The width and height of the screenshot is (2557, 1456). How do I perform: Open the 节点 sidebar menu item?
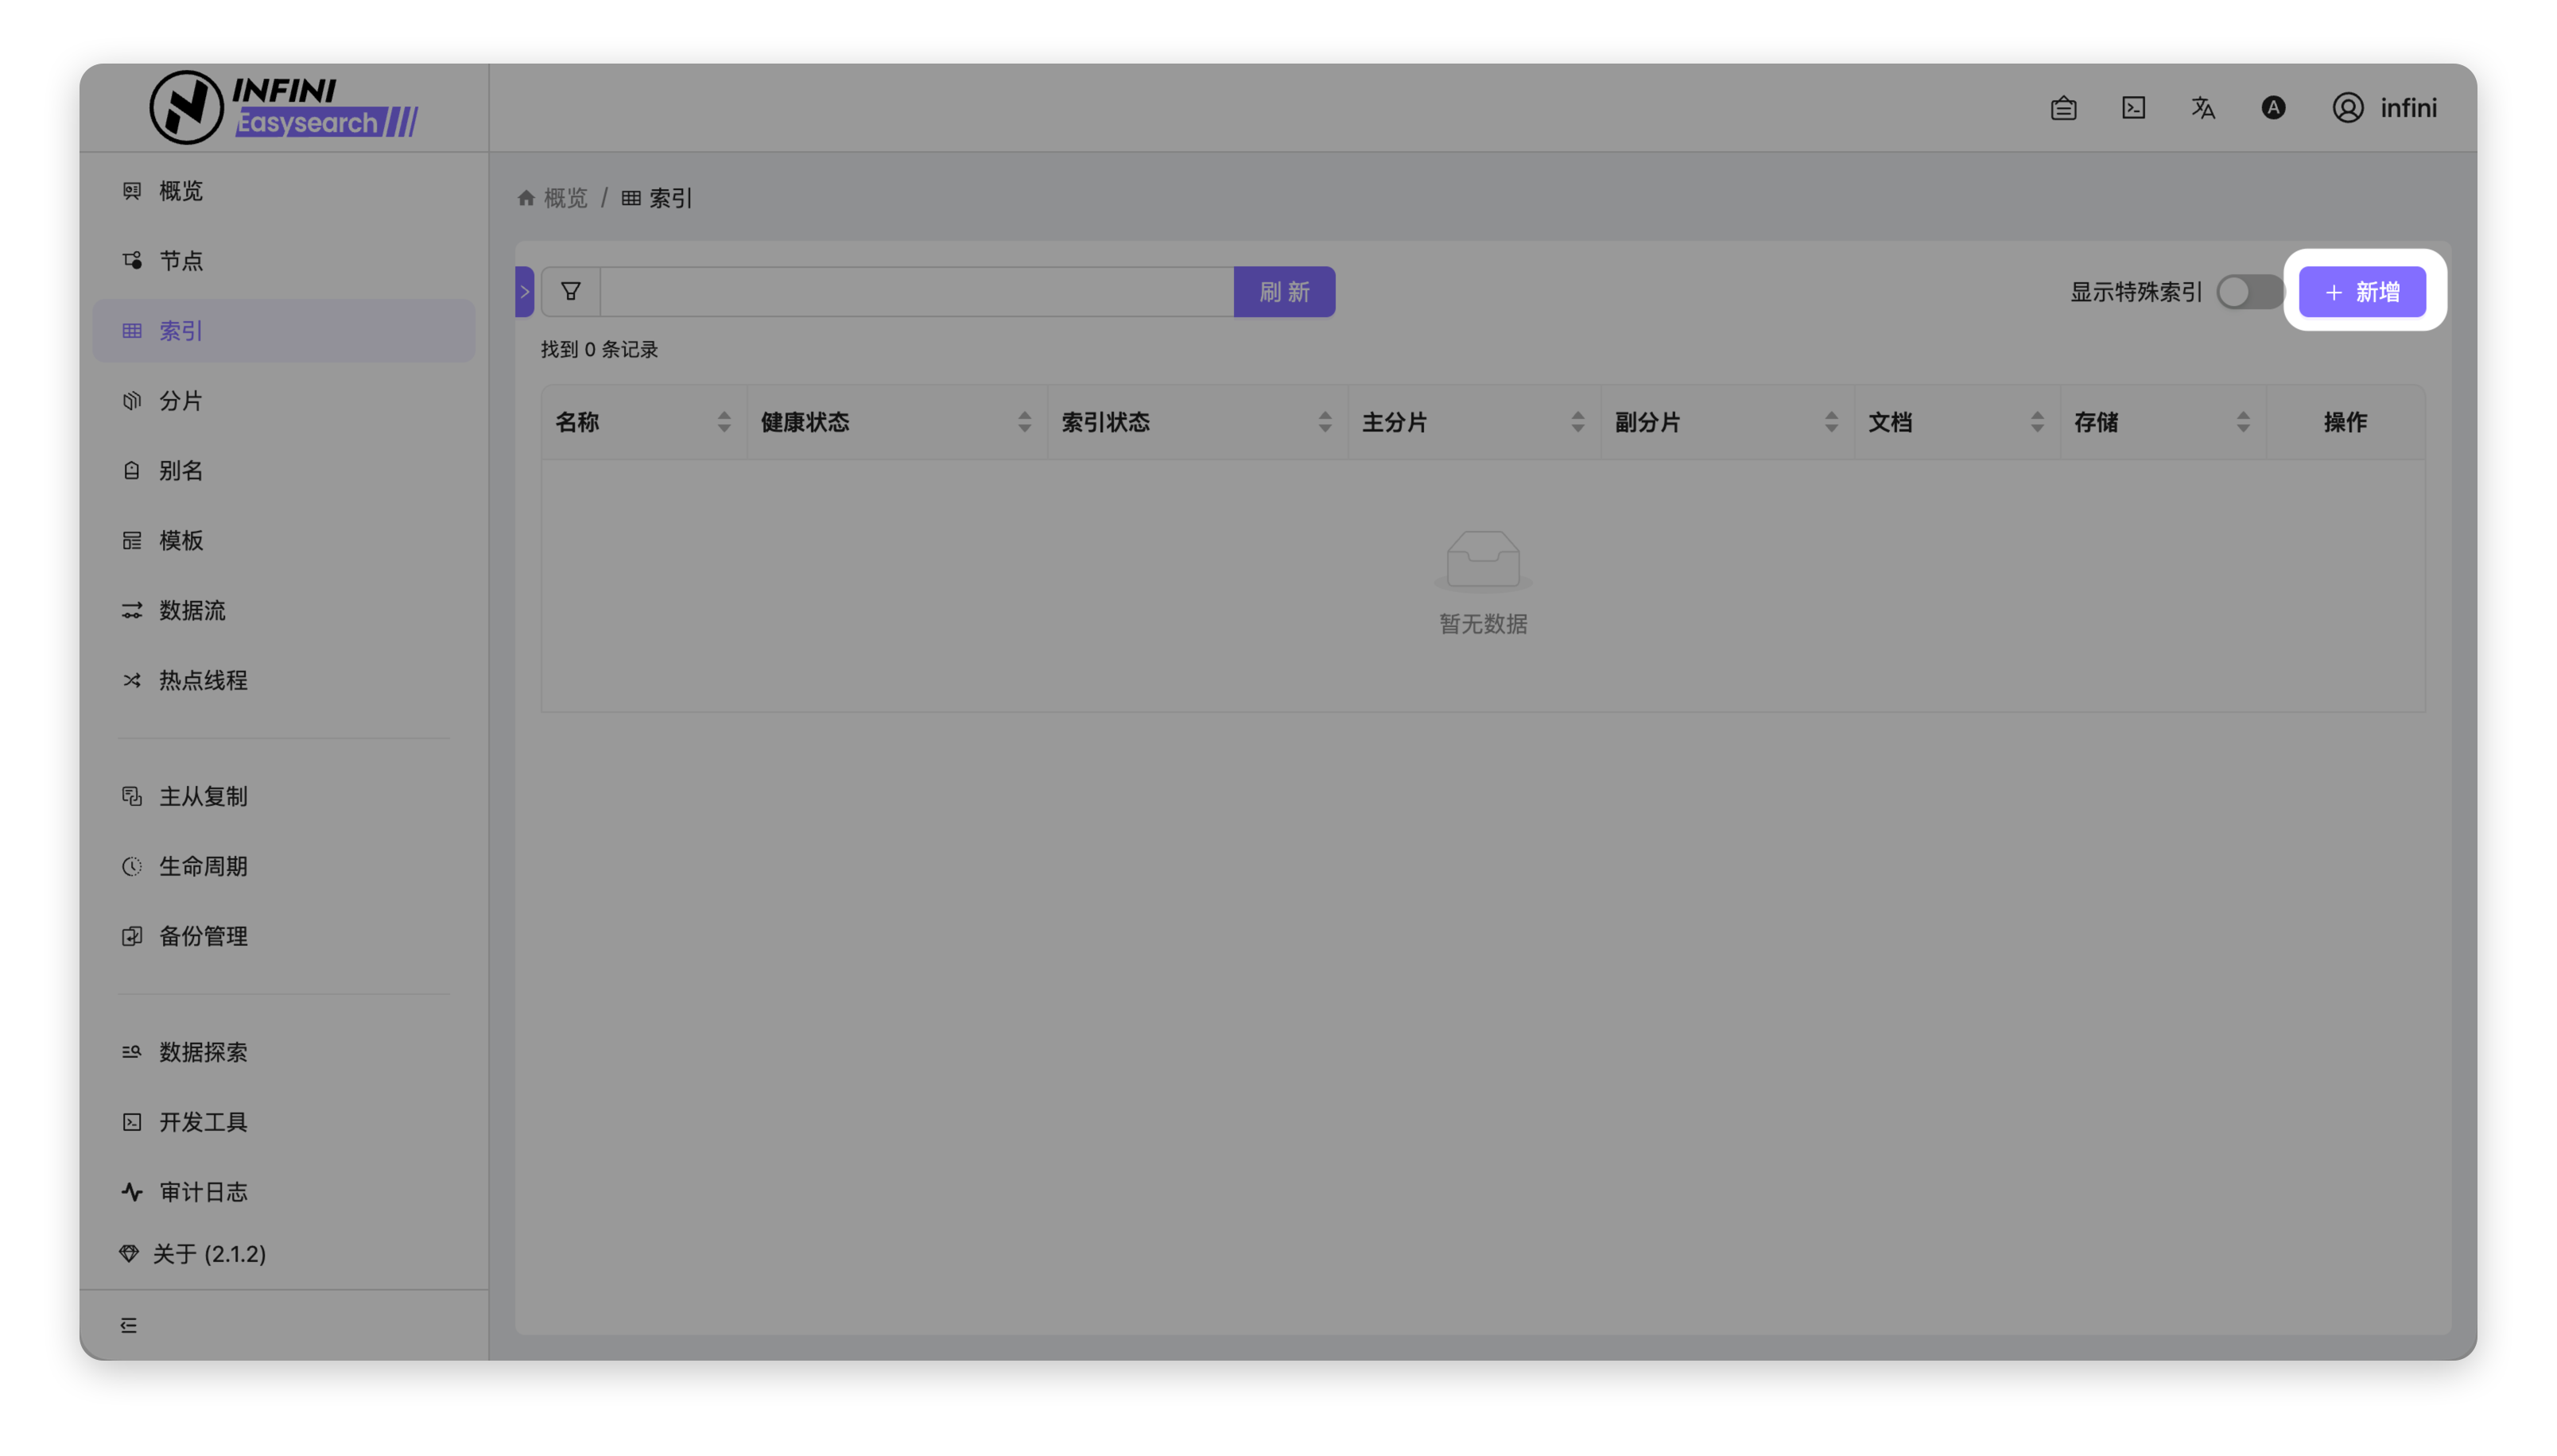181,261
